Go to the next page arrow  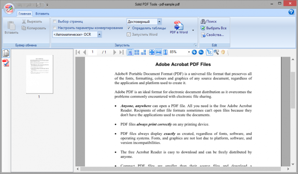click(x=114, y=52)
